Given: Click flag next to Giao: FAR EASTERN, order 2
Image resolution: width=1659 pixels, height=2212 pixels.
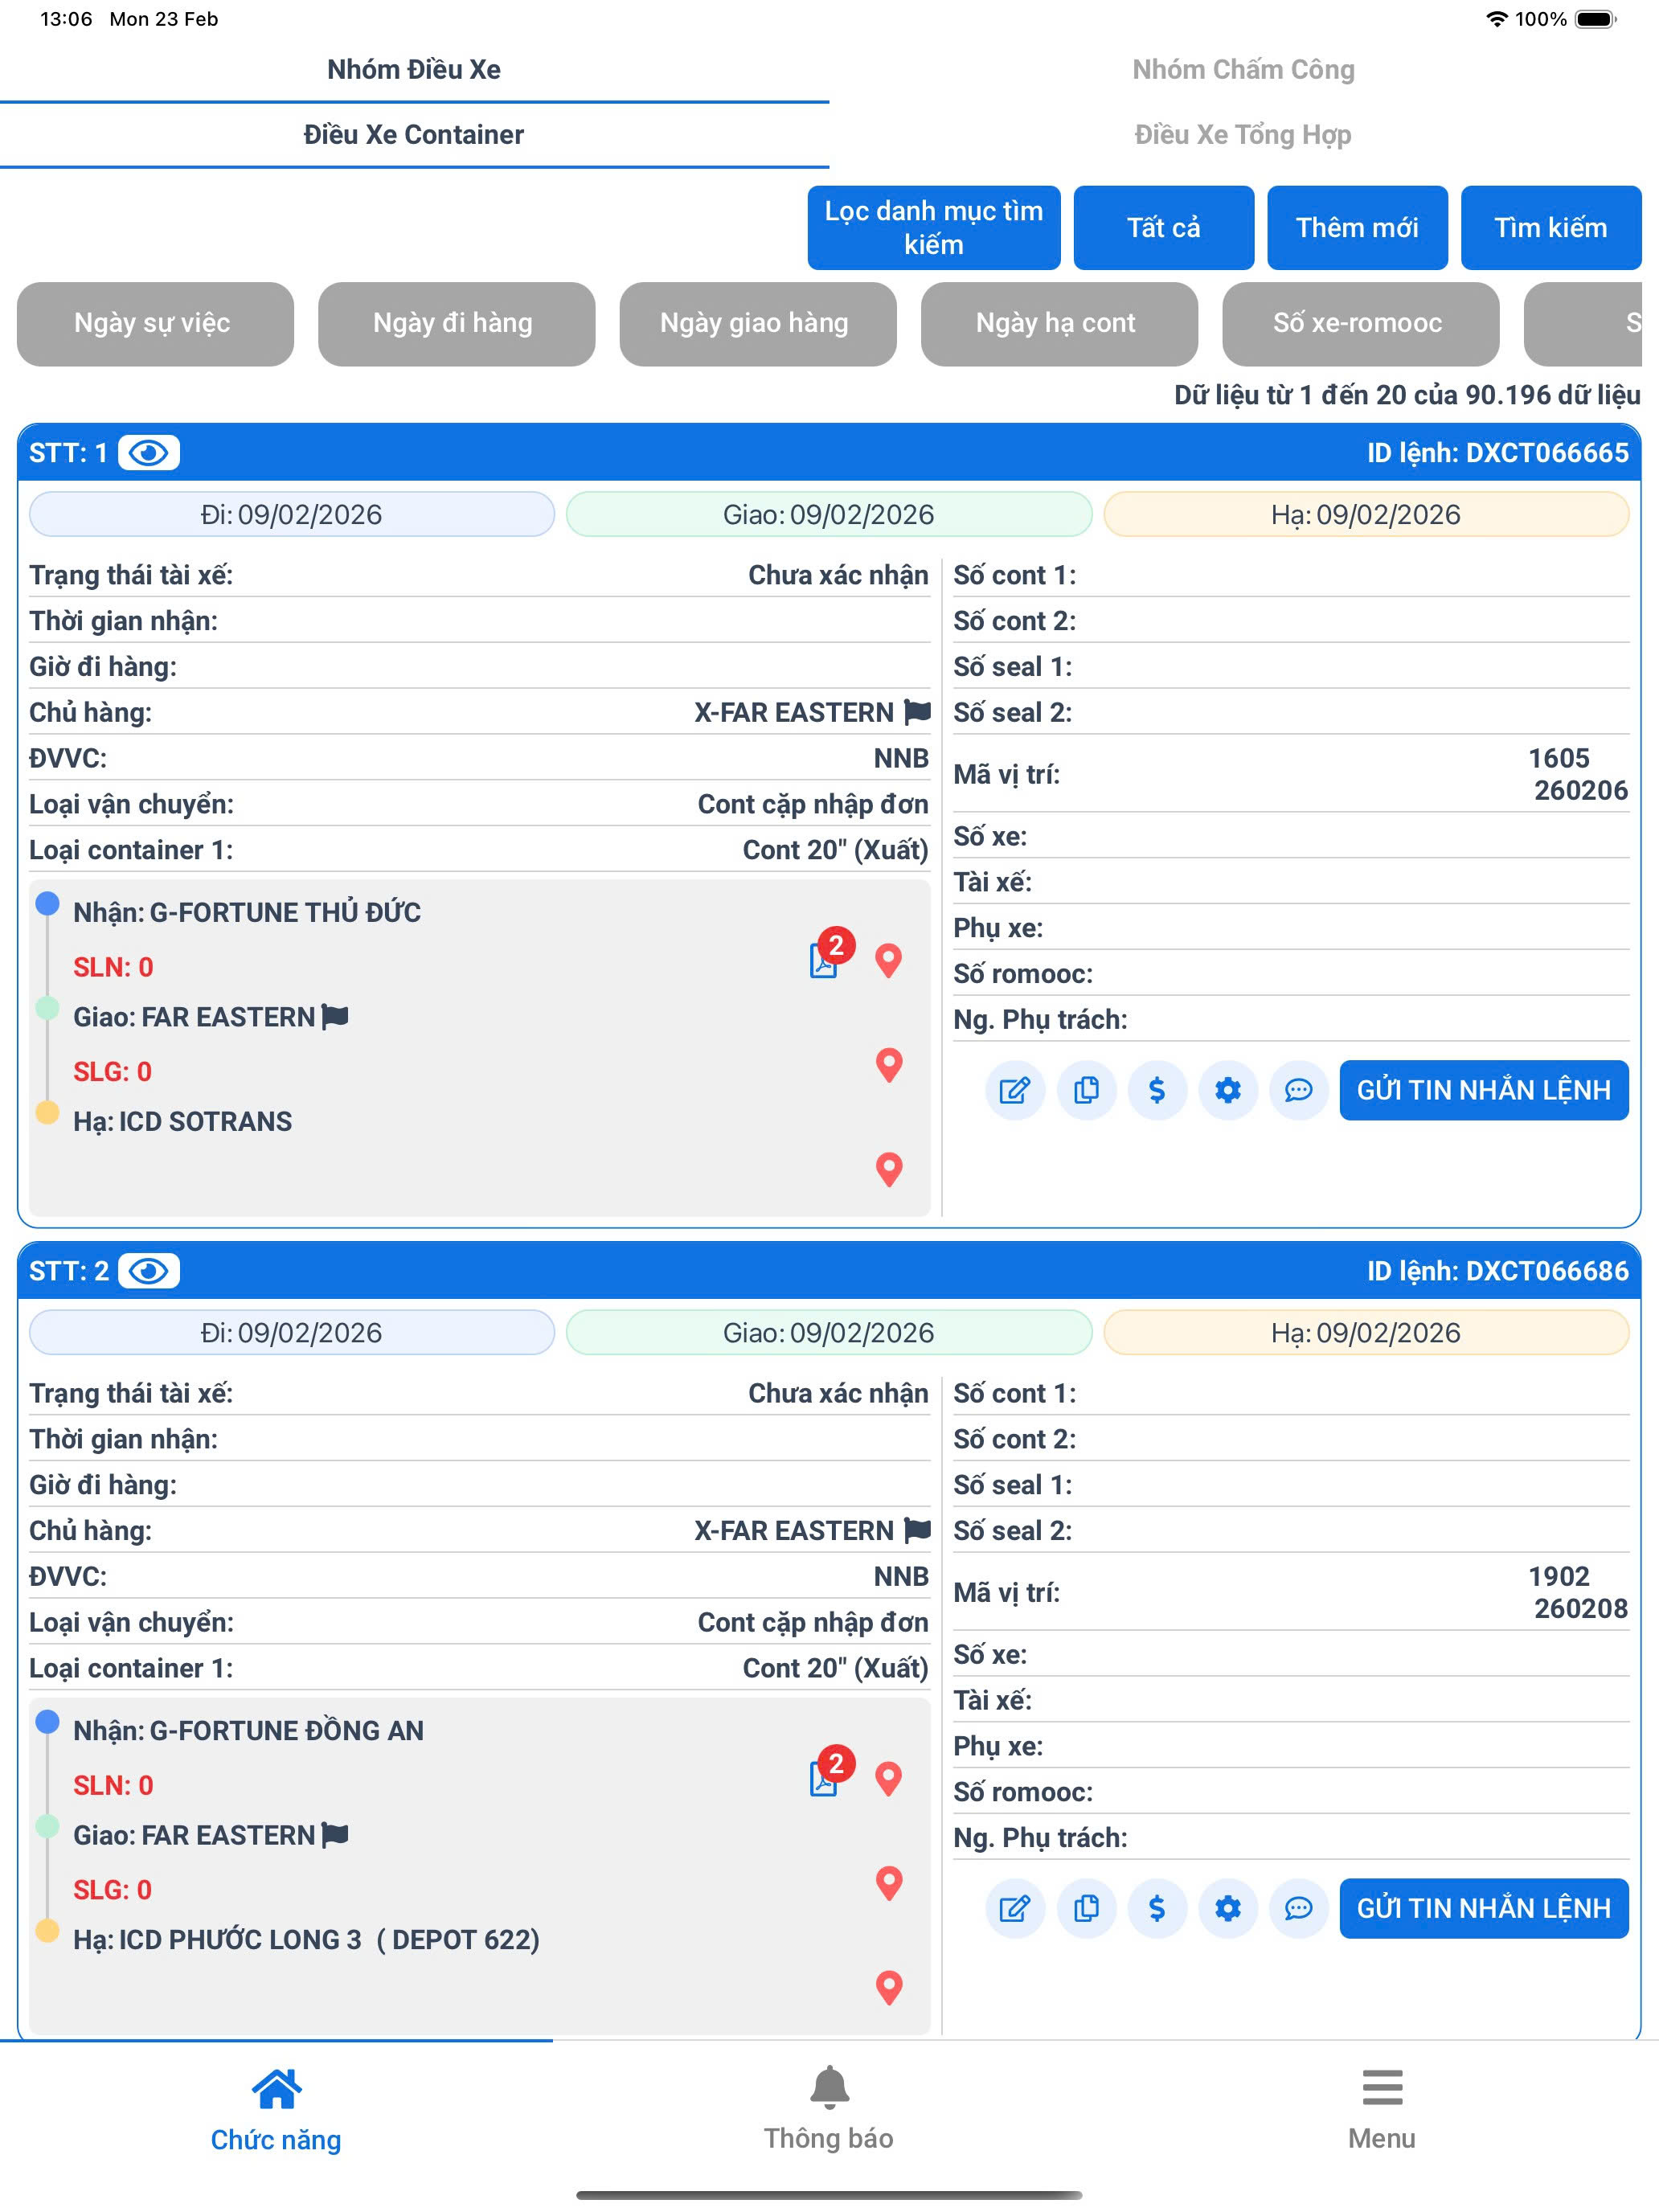Looking at the screenshot, I should pyautogui.click(x=335, y=1835).
